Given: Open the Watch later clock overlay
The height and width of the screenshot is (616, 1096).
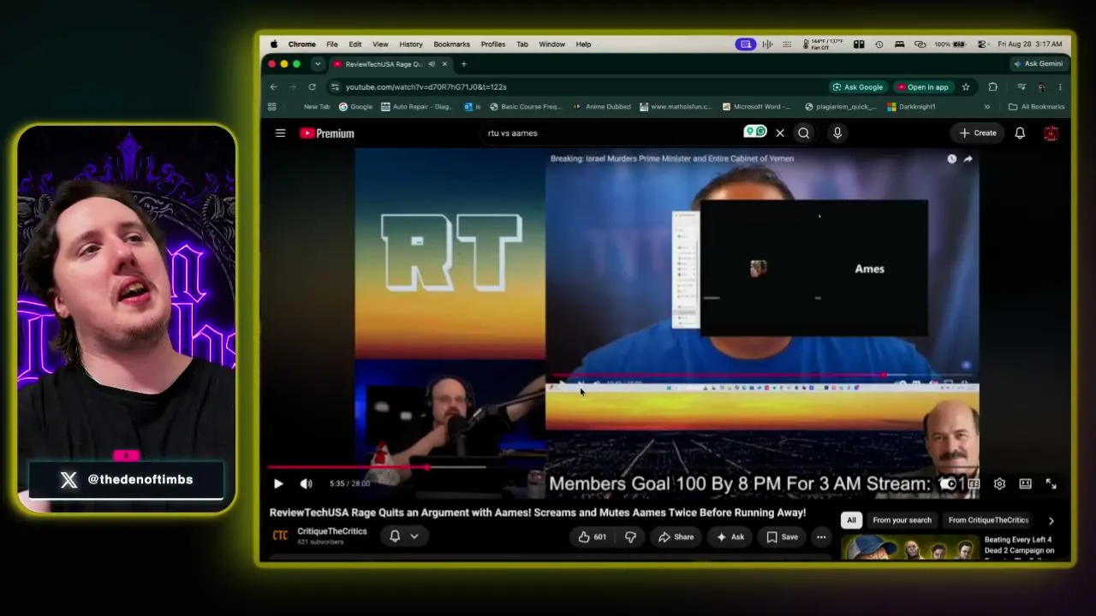Looking at the screenshot, I should coord(951,158).
